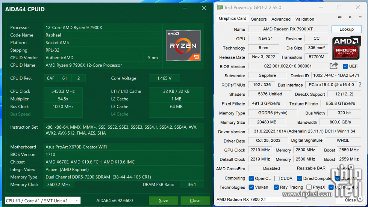Open the GPU-Z hamburger menu
Image resolution: width=368 pixels, height=207 pixels.
point(360,17)
